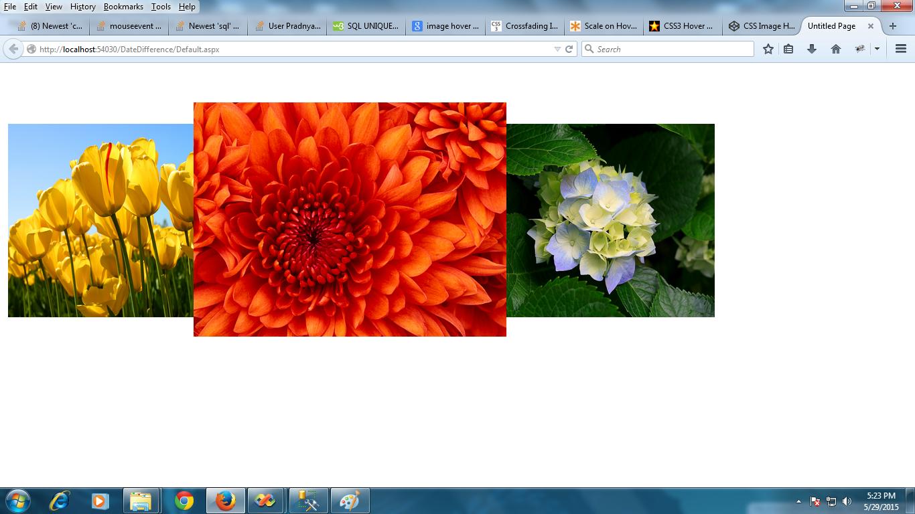915x514 pixels.
Task: Open the Bookmarks menu
Action: 123,6
